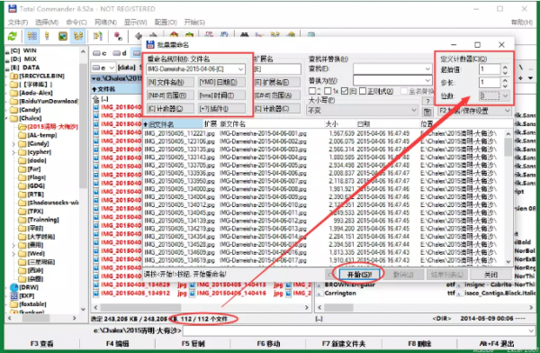This screenshot has width=540, height=353.
Task: Click the [C] 计数器 button under rename mask
Action: pyautogui.click(x=170, y=109)
